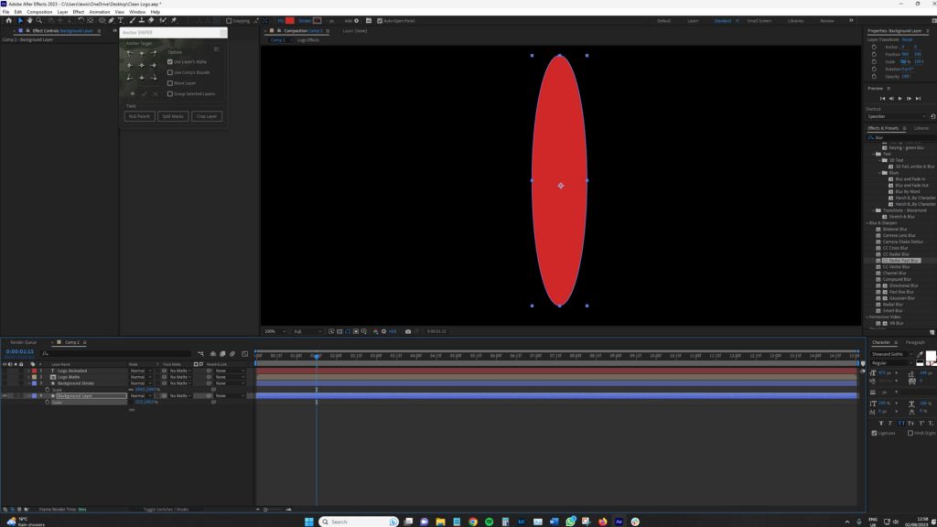The width and height of the screenshot is (937, 527).
Task: Select the Zoom magnifier tool
Action: coord(38,20)
